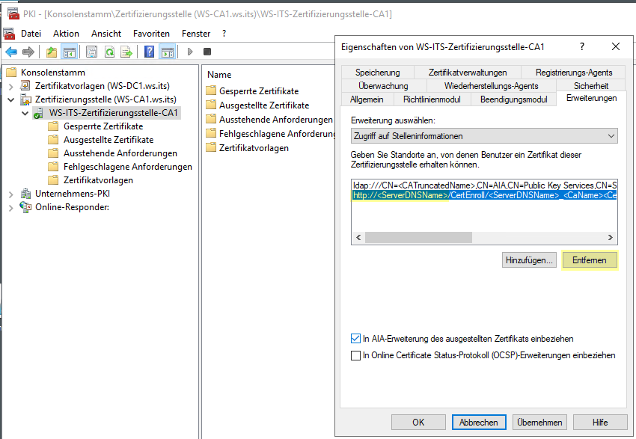Switch to the Zertifikatverwaltungen tab

click(x=468, y=72)
